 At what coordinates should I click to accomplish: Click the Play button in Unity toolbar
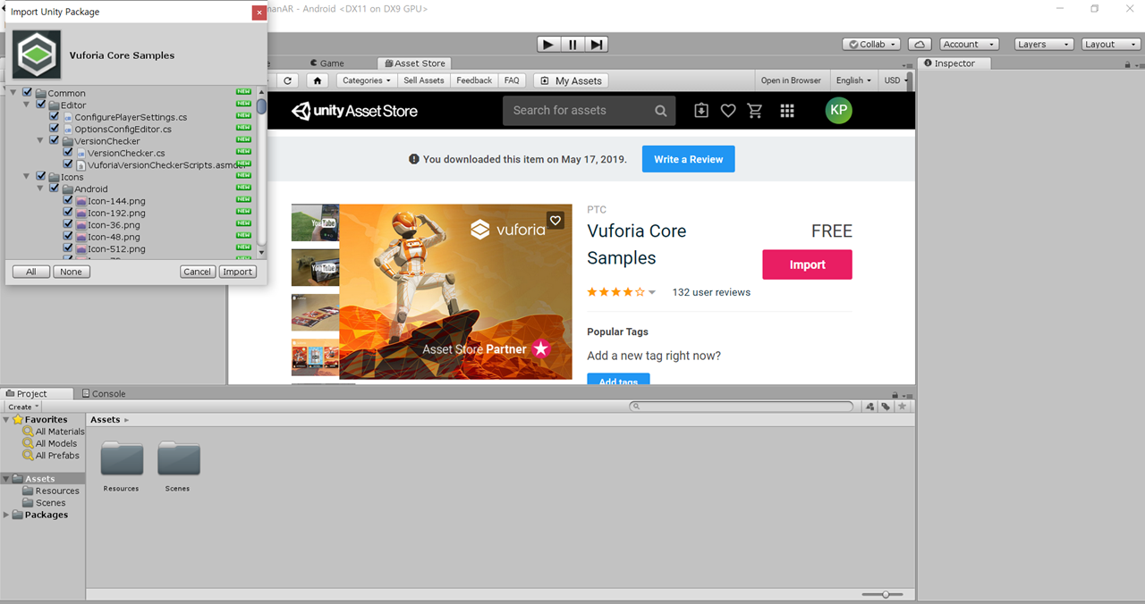click(548, 44)
